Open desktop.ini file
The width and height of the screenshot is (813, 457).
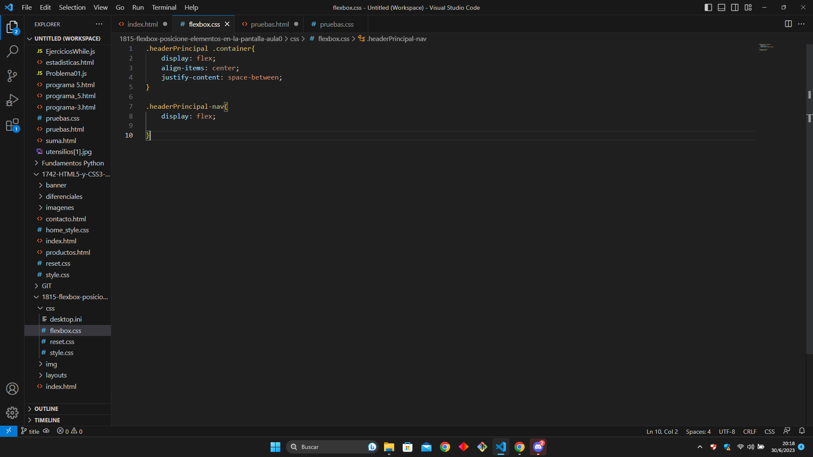click(x=68, y=319)
